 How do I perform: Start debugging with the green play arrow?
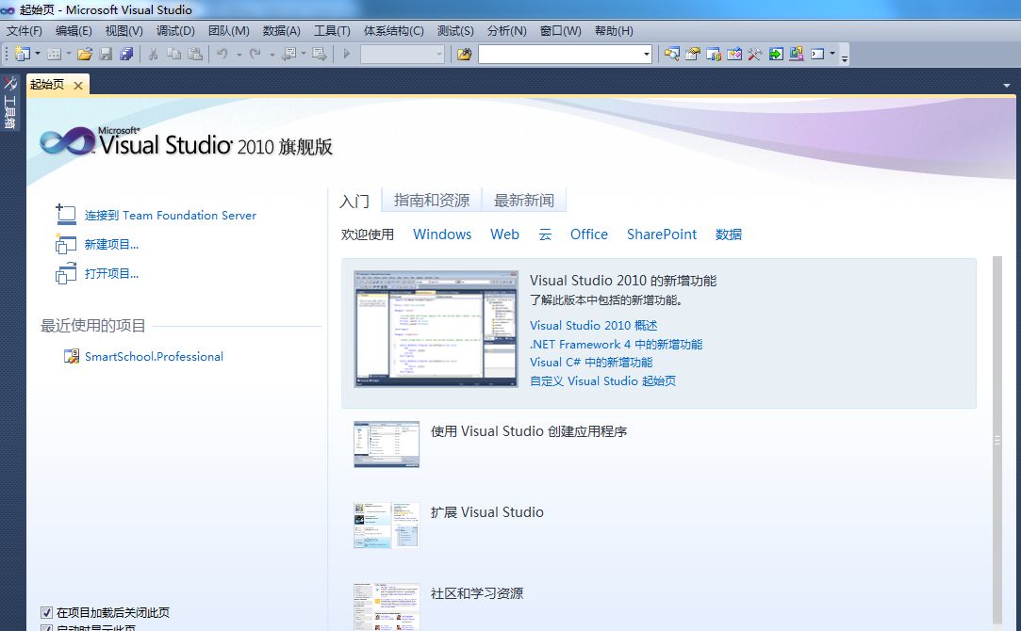coord(345,55)
